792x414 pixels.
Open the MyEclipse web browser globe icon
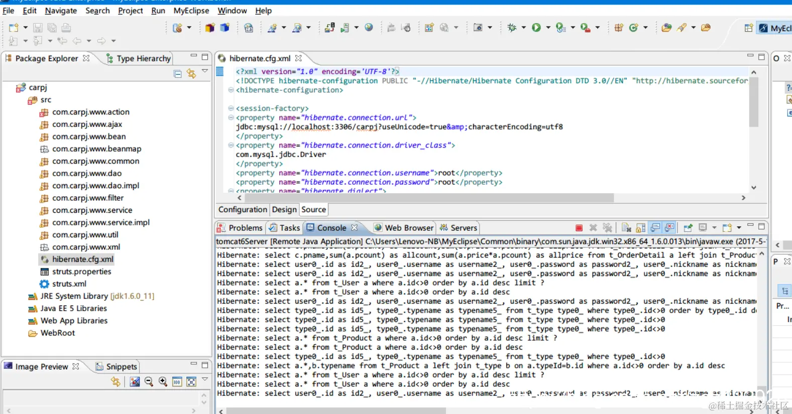(369, 28)
